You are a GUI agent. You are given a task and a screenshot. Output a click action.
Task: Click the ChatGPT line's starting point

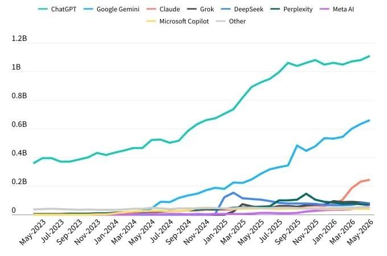tap(34, 163)
